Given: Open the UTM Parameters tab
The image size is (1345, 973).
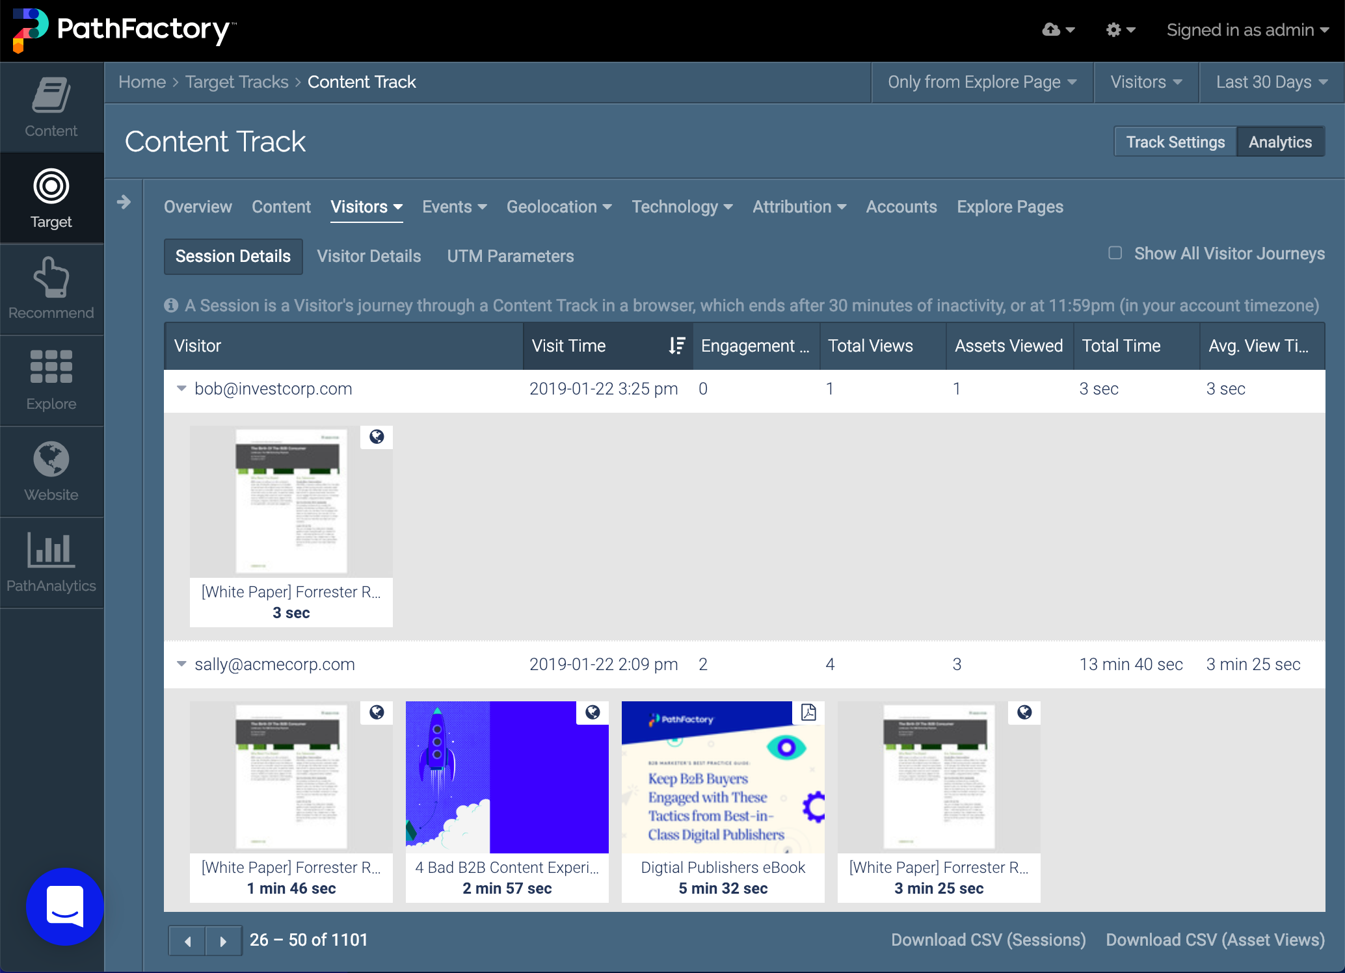Looking at the screenshot, I should click(510, 256).
